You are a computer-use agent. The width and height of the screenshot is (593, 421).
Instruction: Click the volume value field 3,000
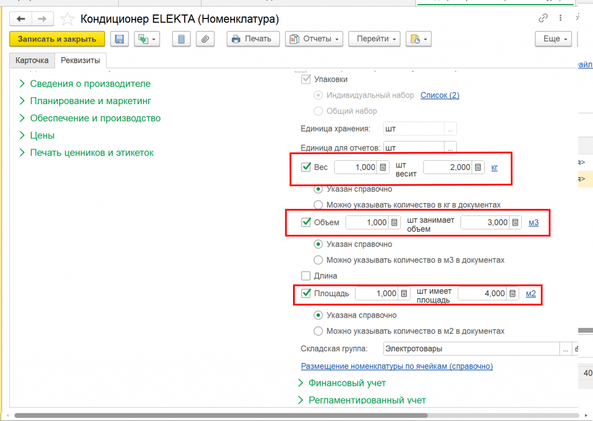[x=485, y=223]
